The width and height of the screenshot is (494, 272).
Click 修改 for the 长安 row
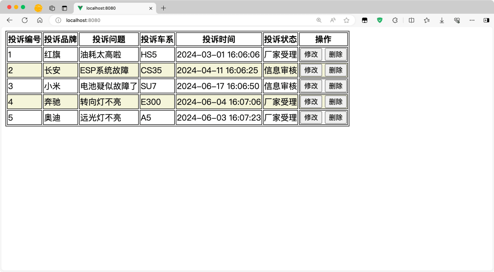tap(311, 70)
